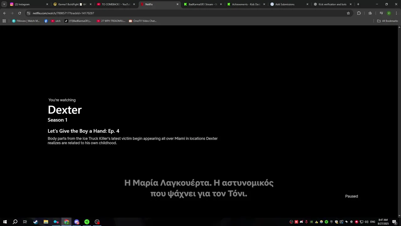Click the star extension icon in the toolbar
Viewport: 401px width, 226px height.
[370, 13]
